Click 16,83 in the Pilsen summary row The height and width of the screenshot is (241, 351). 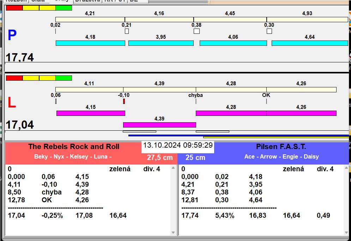(258, 216)
